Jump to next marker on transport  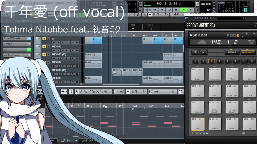pyautogui.click(x=149, y=10)
